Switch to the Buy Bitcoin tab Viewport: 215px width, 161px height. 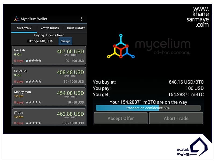[x=24, y=28]
